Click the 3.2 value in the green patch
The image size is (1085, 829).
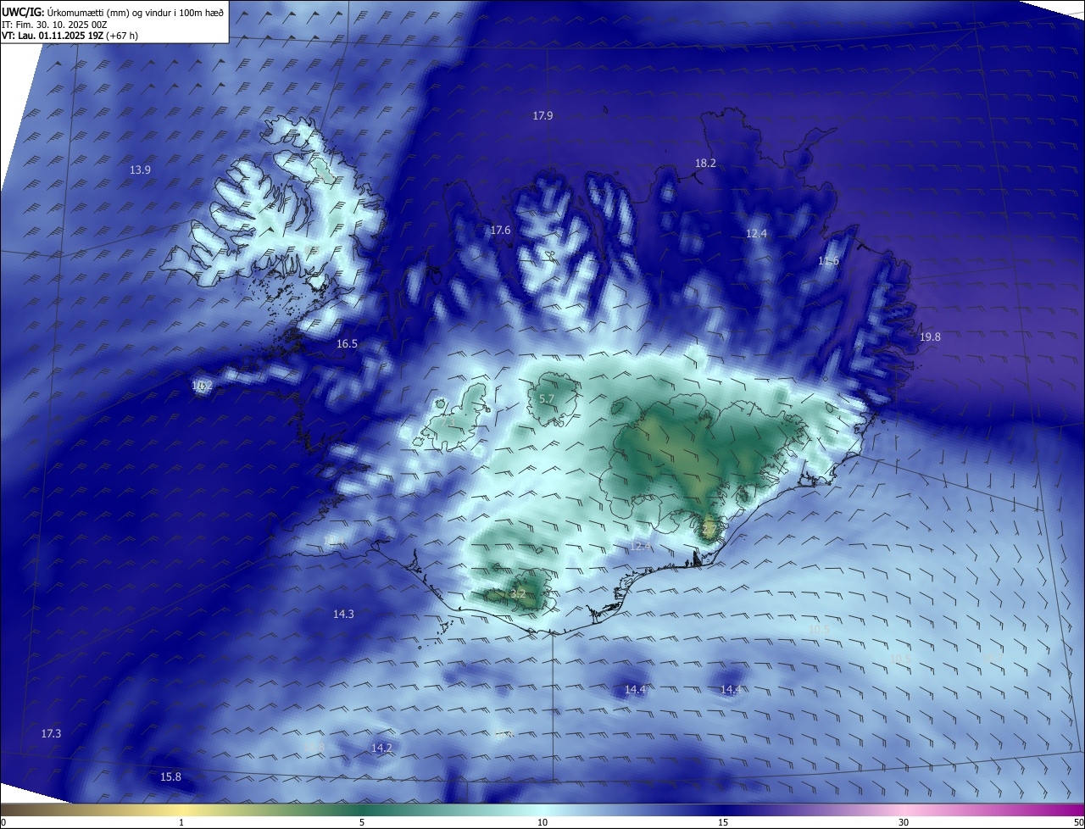(x=517, y=594)
